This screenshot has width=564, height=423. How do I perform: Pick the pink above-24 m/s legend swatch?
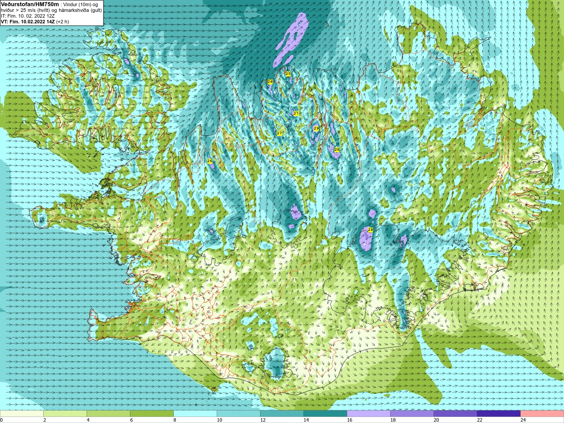point(542,414)
